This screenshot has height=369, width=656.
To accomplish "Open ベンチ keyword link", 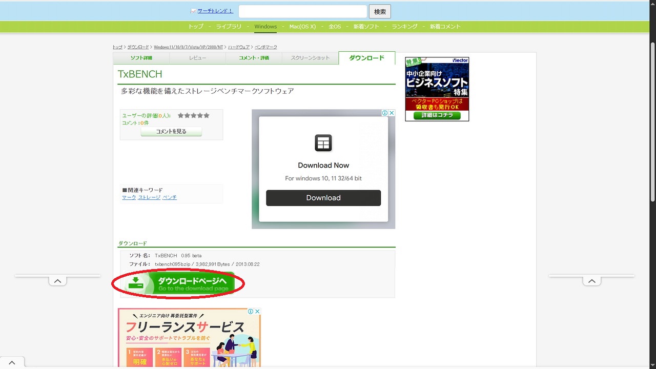I will coord(170,197).
